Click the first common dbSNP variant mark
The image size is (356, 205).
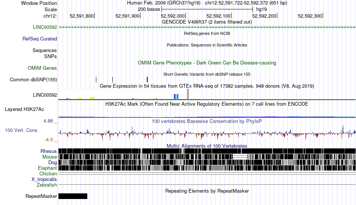[x=96, y=80]
